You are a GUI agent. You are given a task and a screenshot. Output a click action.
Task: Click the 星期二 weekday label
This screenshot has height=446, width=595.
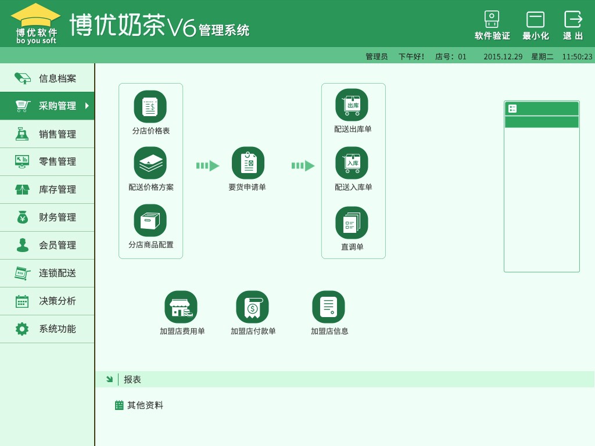click(542, 57)
